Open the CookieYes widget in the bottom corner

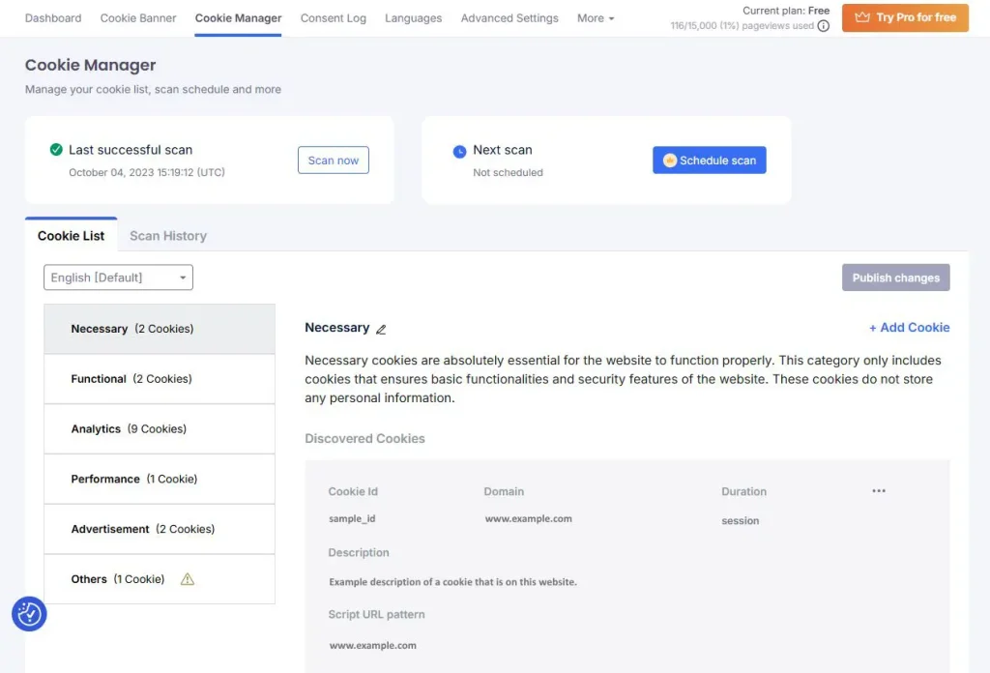[28, 614]
